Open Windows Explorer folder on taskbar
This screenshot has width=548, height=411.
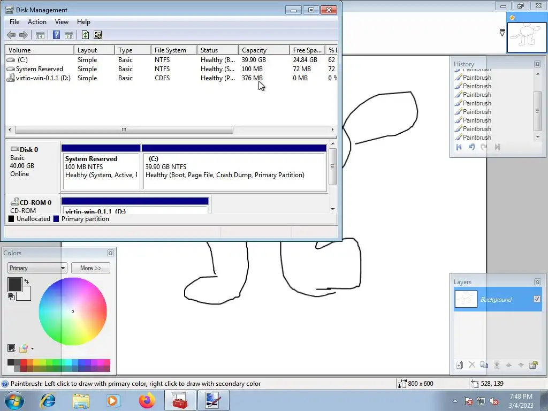pyautogui.click(x=81, y=400)
